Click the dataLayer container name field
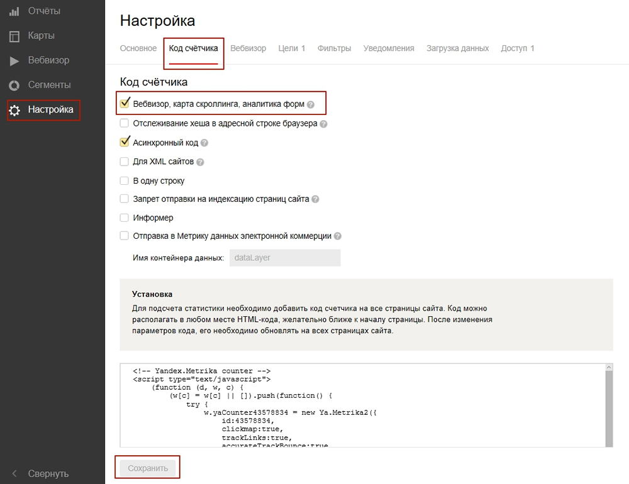Viewport: 629px width, 484px height. click(285, 258)
